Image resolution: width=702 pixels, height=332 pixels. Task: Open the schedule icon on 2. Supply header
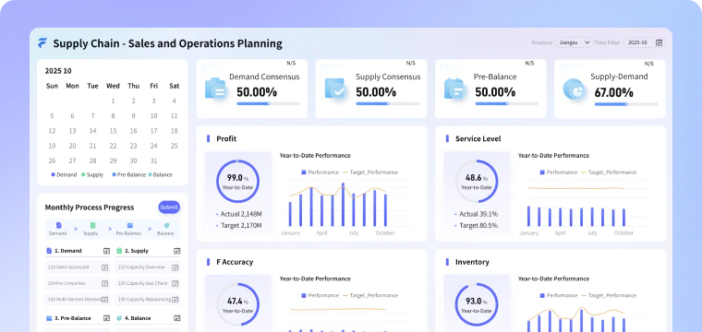[176, 251]
